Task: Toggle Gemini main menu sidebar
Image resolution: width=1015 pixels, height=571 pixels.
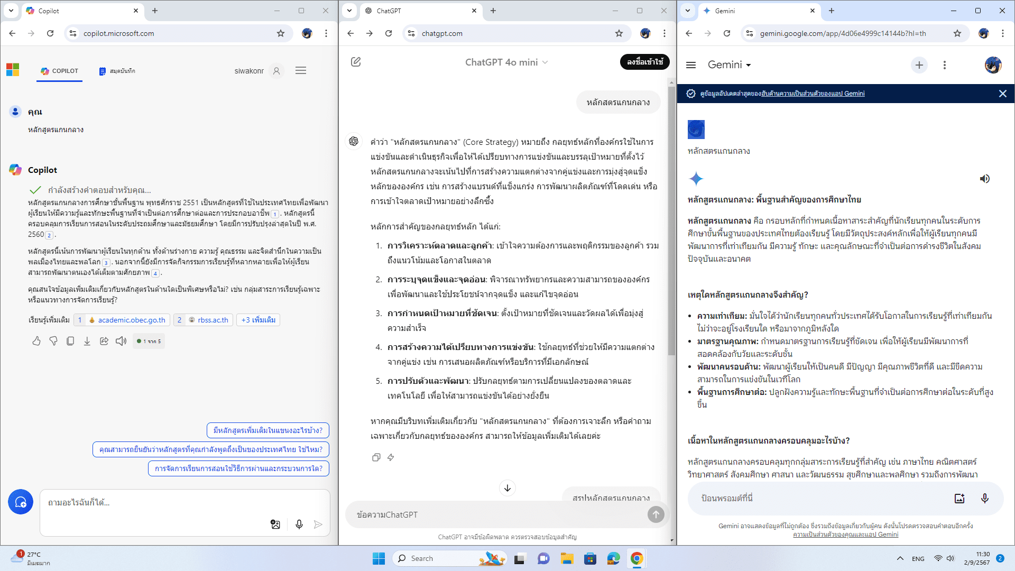Action: click(x=690, y=65)
